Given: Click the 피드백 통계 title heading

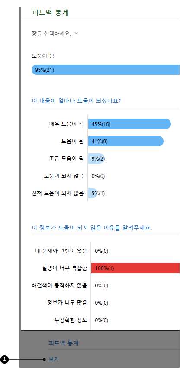Looking at the screenshot, I should pyautogui.click(x=50, y=13).
